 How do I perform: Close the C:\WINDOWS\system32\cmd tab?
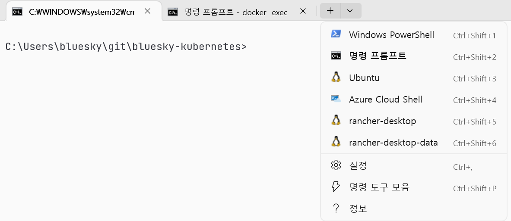click(147, 11)
